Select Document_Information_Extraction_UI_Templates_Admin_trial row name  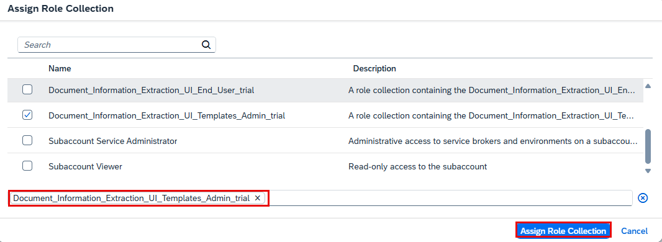[167, 115]
